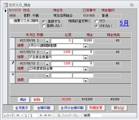Image resolution: width=139 pixels, height=120 pixels.
Task: Click the empty 預金 field in new row
Action: click(x=83, y=75)
